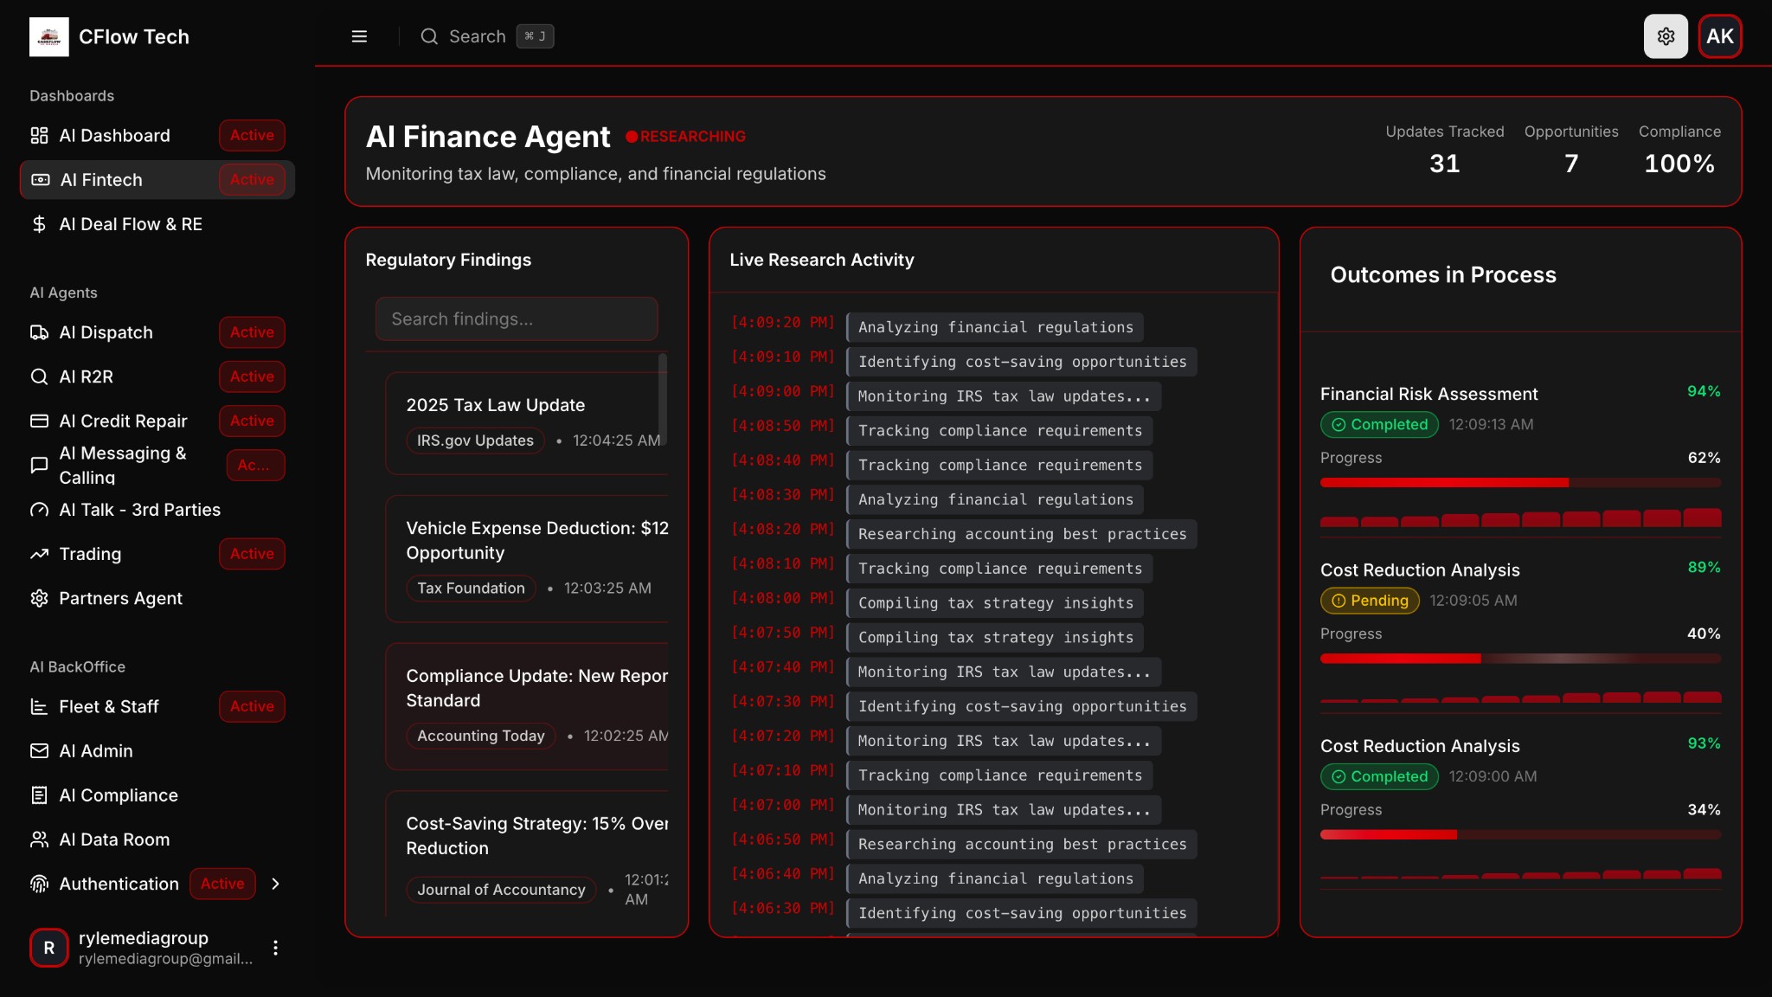Open AI Messaging & Calling
The height and width of the screenshot is (997, 1772).
[x=122, y=465]
